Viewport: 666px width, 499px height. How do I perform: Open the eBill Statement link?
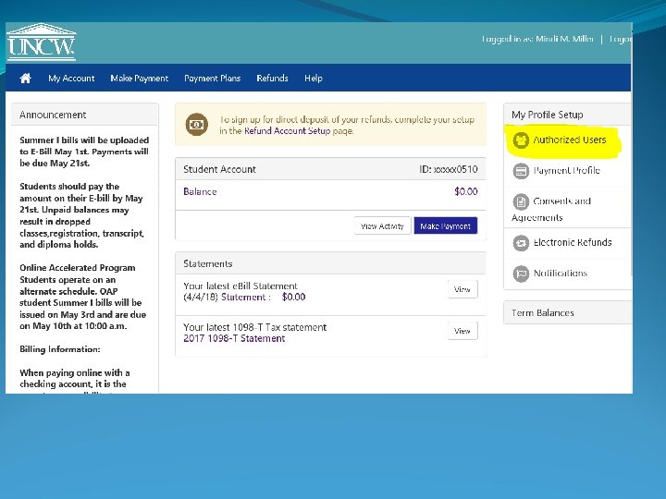coord(244,297)
